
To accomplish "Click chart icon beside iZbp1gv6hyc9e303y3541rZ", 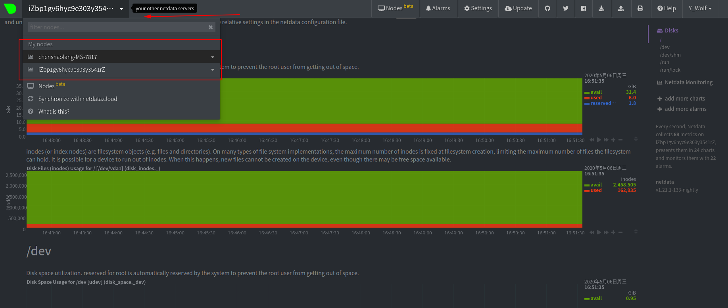I will (x=31, y=70).
